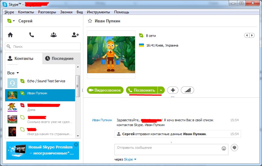The height and width of the screenshot is (166, 262).
Task: Click the first message's 15:54 timestamp
Action: pos(234,120)
